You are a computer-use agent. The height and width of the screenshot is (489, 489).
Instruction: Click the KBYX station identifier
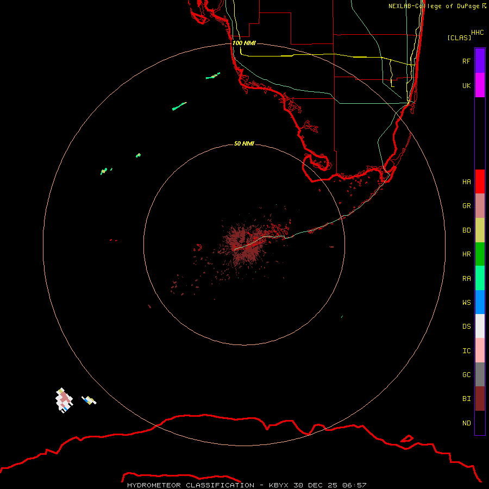click(x=279, y=485)
